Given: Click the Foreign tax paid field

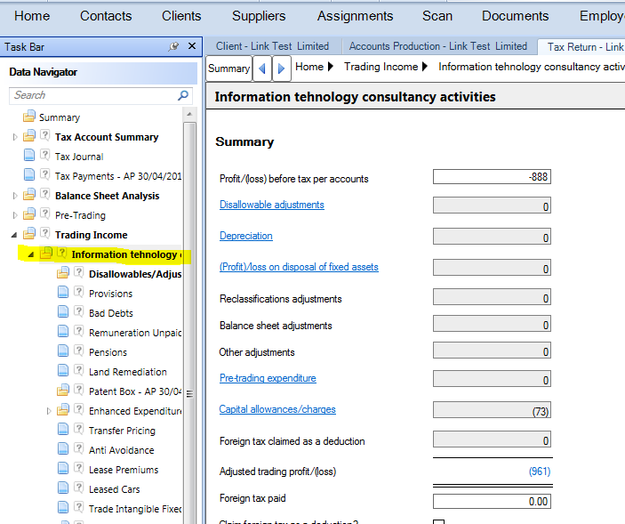Looking at the screenshot, I should pyautogui.click(x=492, y=501).
